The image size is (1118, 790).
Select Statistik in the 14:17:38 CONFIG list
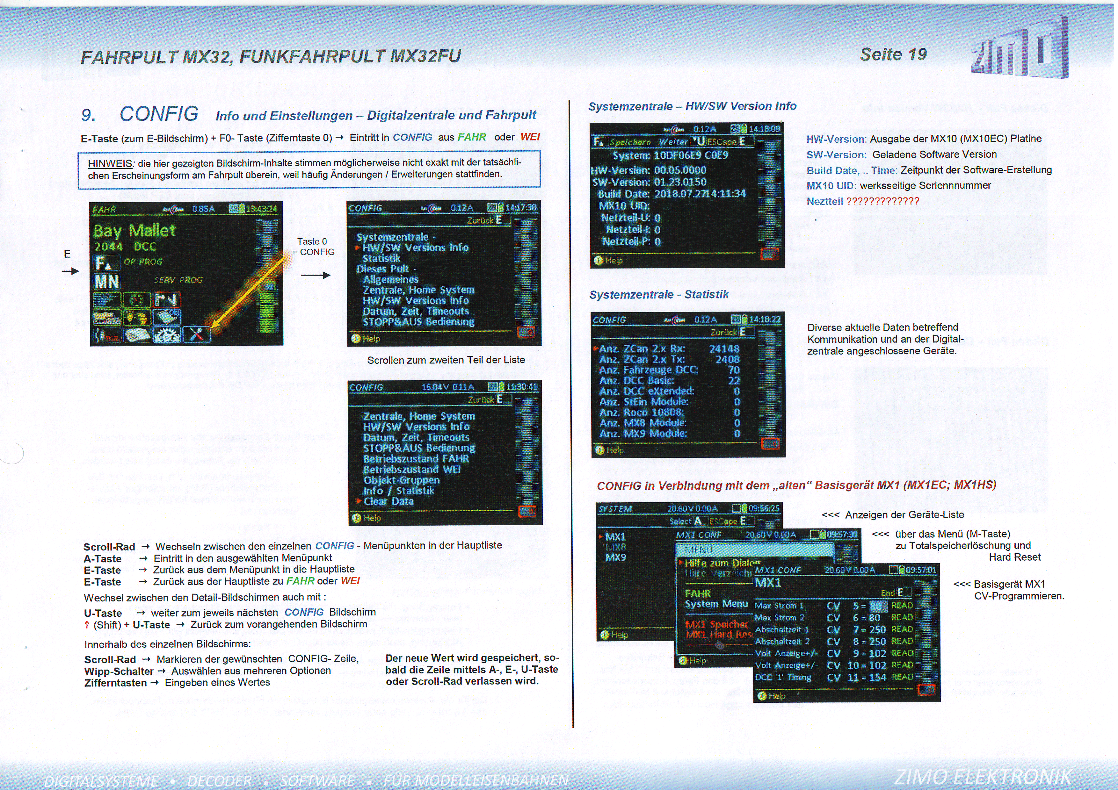coord(382,258)
